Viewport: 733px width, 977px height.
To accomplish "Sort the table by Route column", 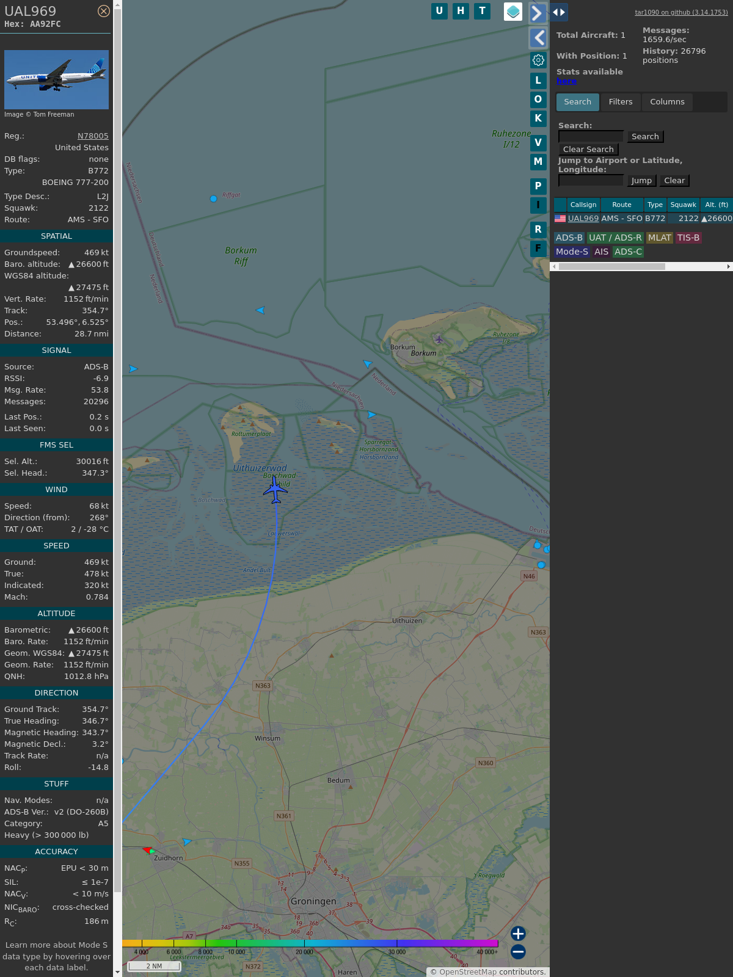I will tap(622, 205).
